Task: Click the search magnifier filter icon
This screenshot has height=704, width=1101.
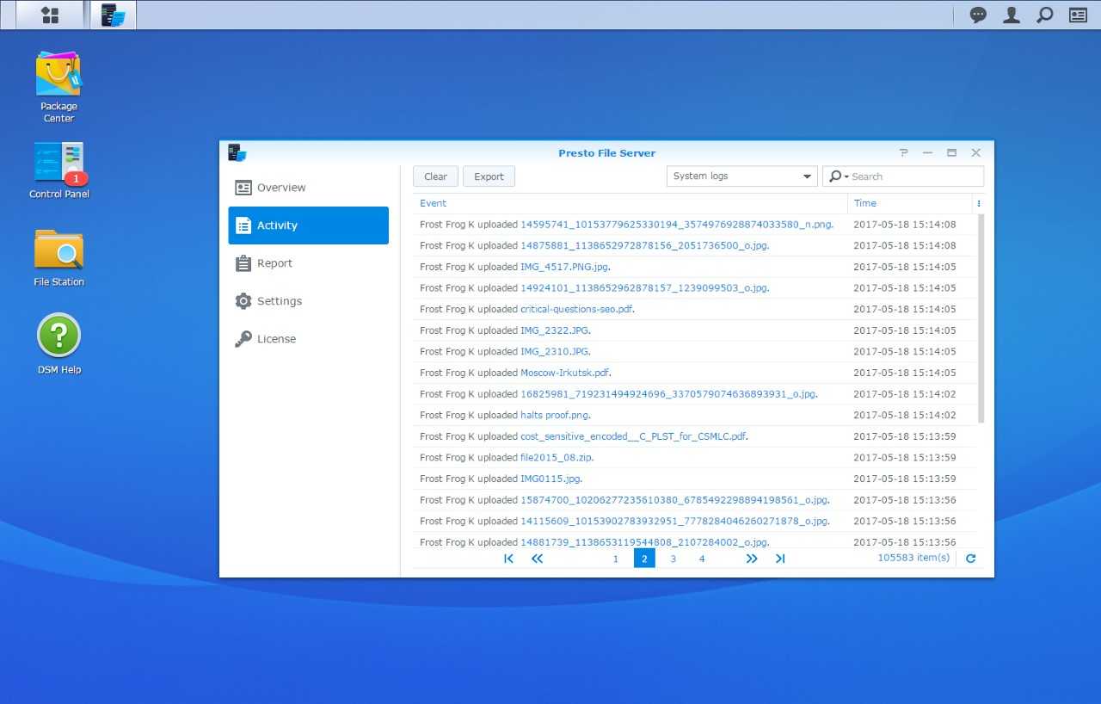Action: click(x=834, y=176)
